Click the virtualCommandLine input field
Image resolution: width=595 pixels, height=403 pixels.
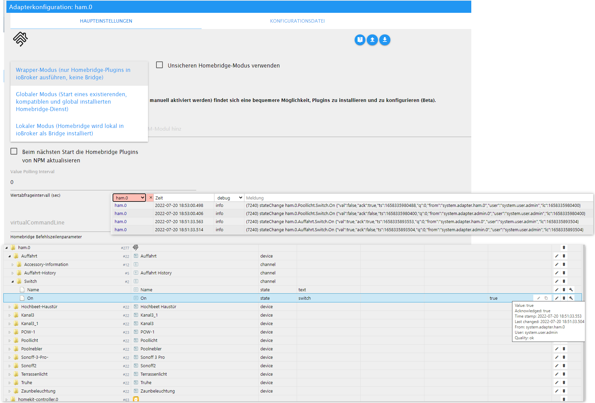[x=61, y=223]
